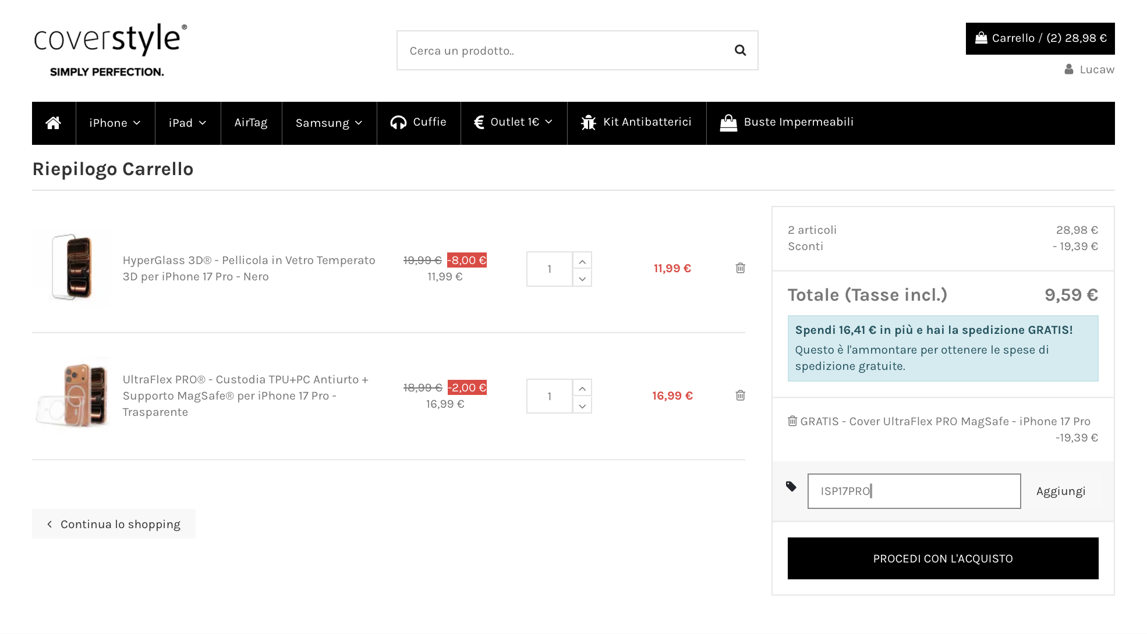Click the -2,00 € discount badge
1147x634 pixels.
467,387
